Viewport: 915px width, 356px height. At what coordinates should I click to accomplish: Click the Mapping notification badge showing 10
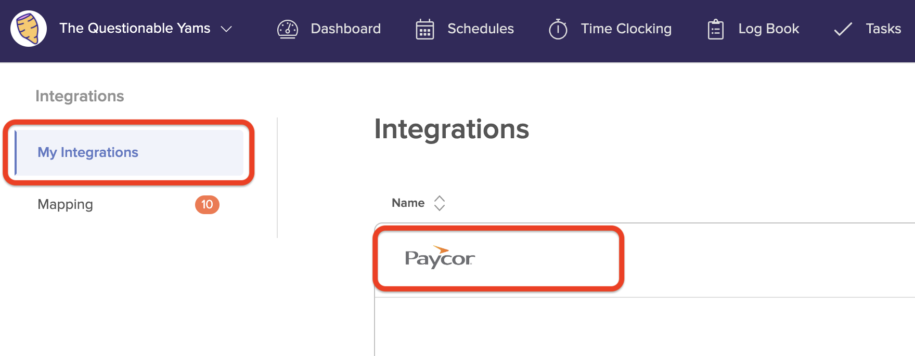(207, 204)
